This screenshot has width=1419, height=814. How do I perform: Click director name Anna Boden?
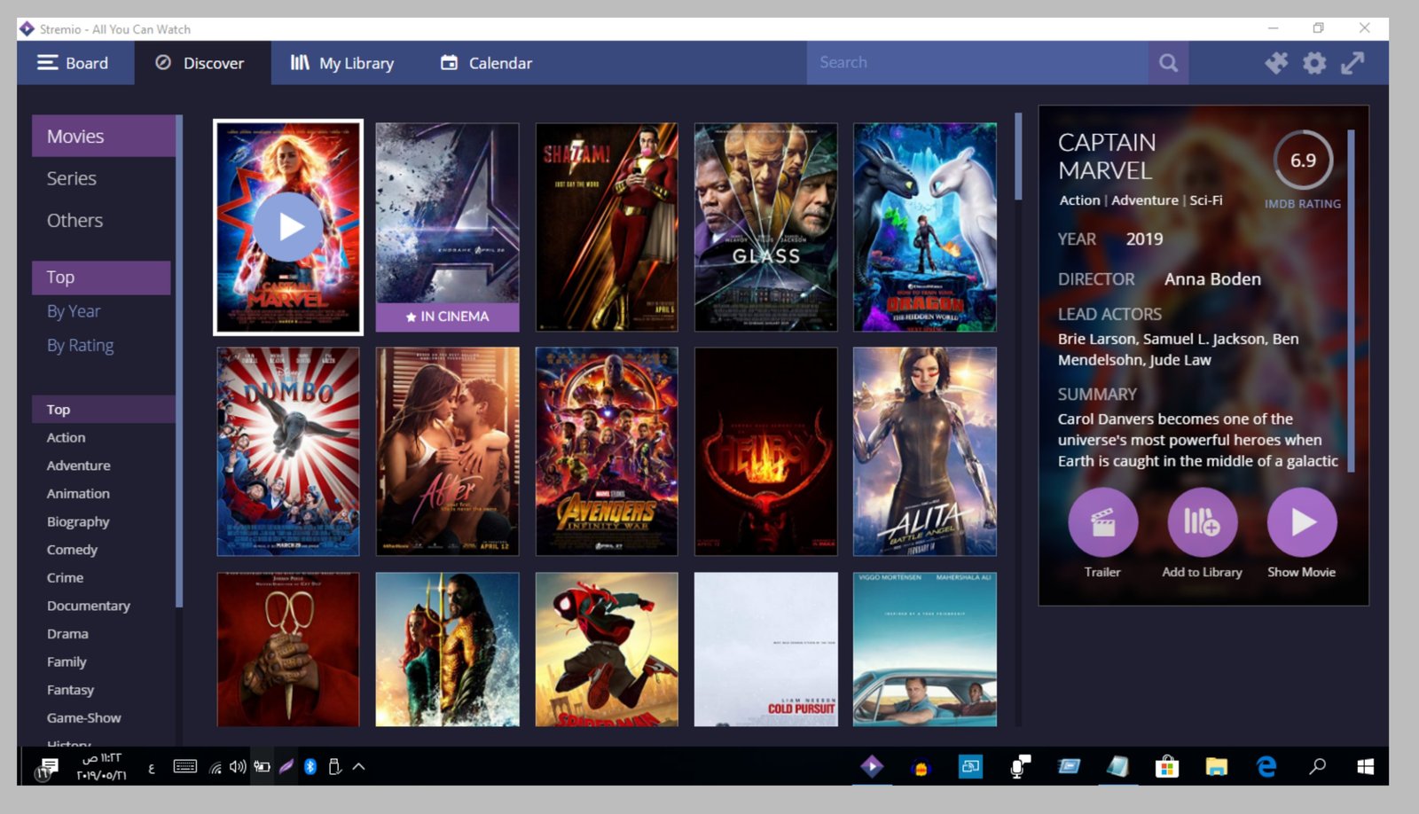pos(1212,279)
